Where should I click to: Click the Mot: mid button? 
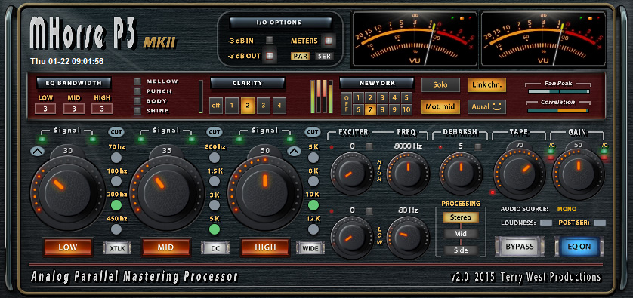pos(440,107)
